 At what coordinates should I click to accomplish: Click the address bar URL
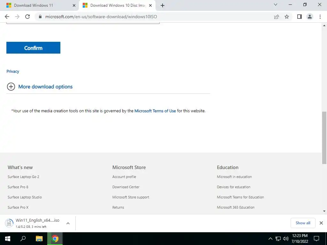[x=101, y=17]
